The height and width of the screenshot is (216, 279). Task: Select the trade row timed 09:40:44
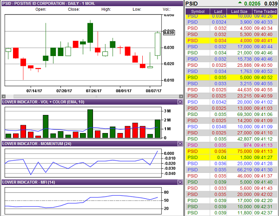[231, 47]
